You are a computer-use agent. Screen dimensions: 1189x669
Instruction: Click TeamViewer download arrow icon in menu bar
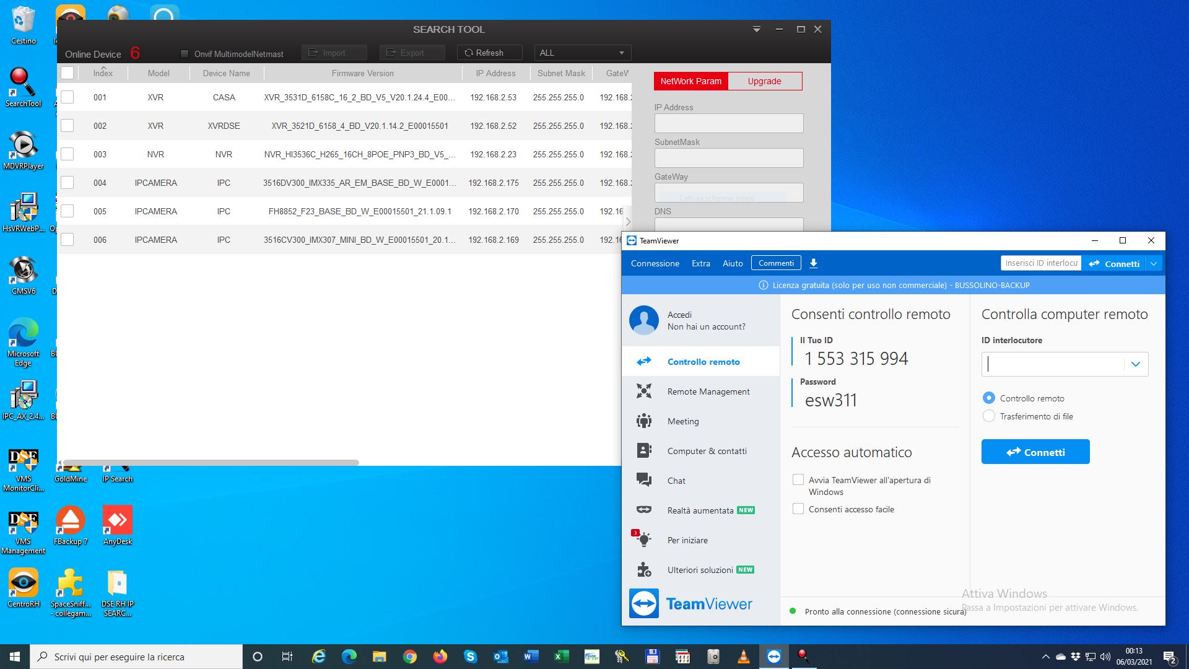pos(814,263)
